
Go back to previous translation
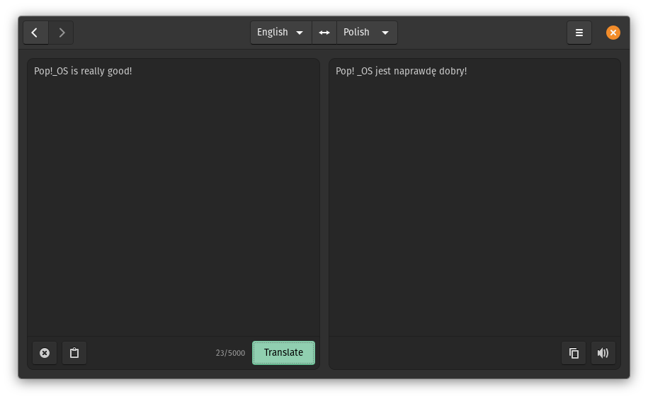[35, 33]
